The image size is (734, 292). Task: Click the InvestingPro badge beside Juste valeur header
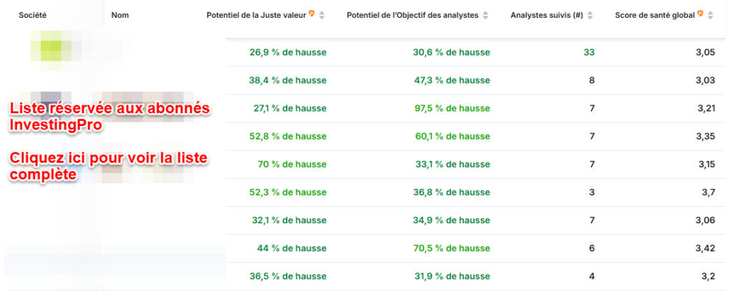tap(312, 14)
